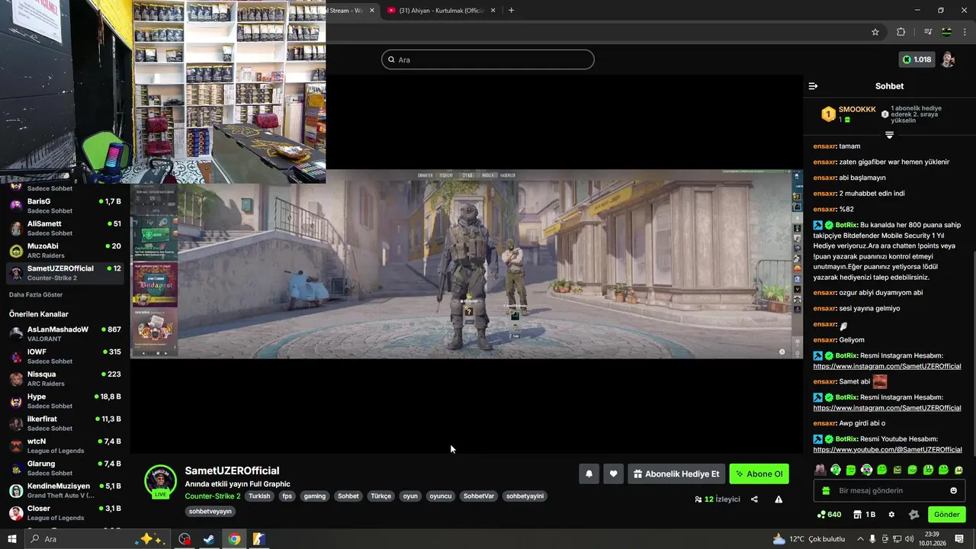The image size is (976, 549).
Task: Open the 640 channel points
Action: pyautogui.click(x=829, y=514)
